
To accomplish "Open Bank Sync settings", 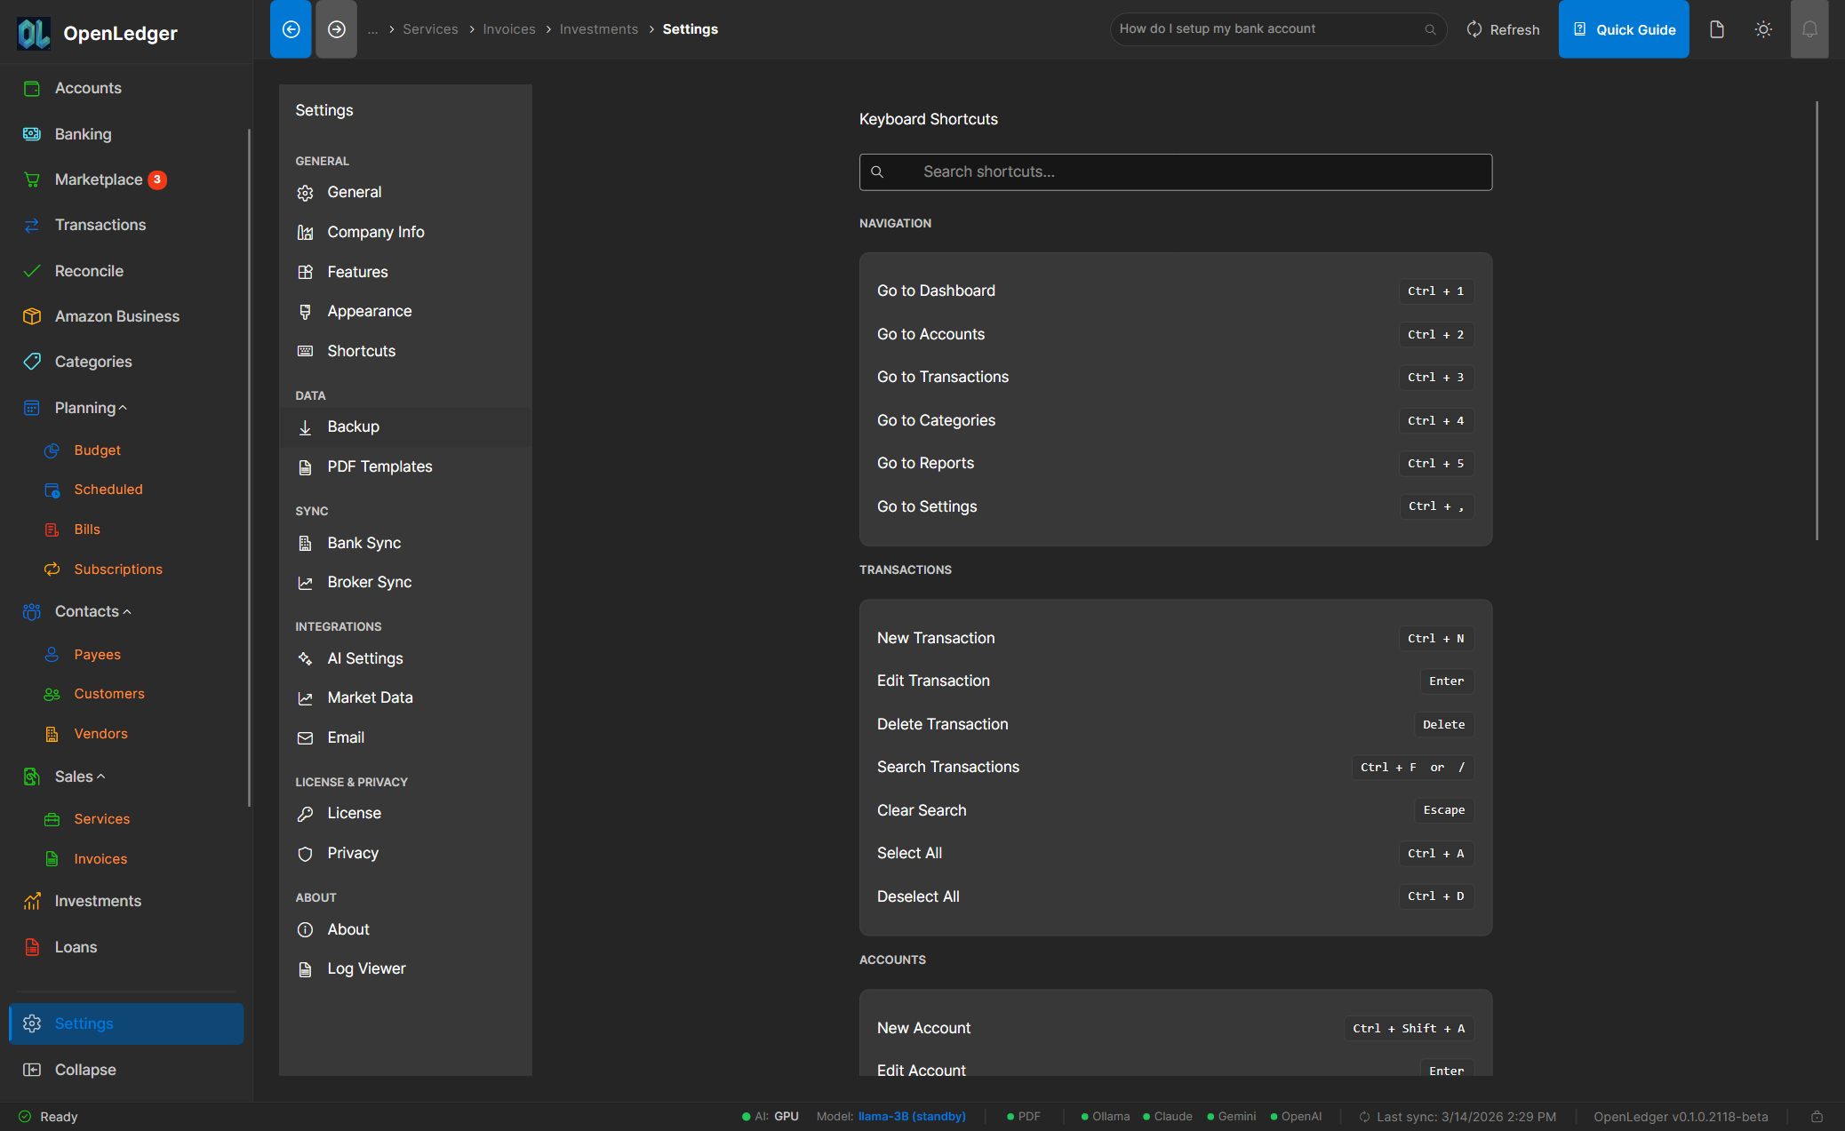I will (364, 542).
